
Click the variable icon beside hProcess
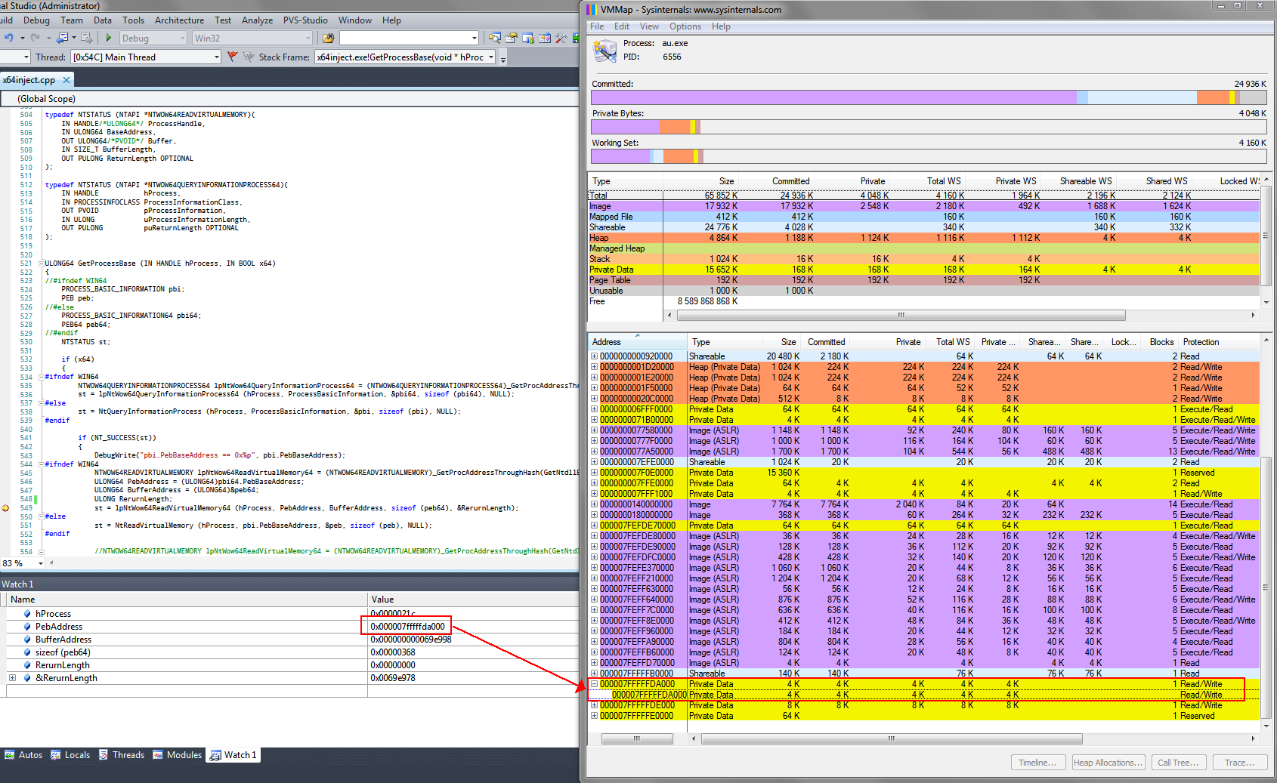pos(27,614)
